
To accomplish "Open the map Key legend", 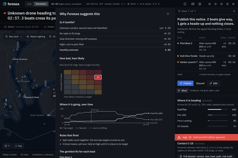I will 18,146.
